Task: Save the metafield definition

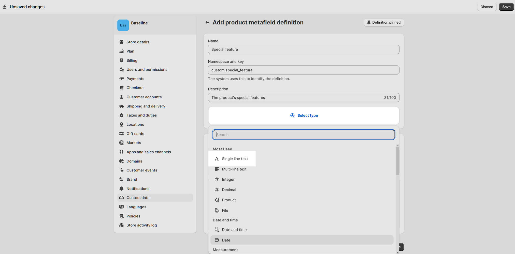Action: [506, 7]
